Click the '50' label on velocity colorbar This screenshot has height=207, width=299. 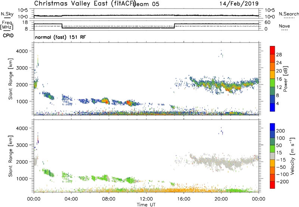[x=279, y=145]
